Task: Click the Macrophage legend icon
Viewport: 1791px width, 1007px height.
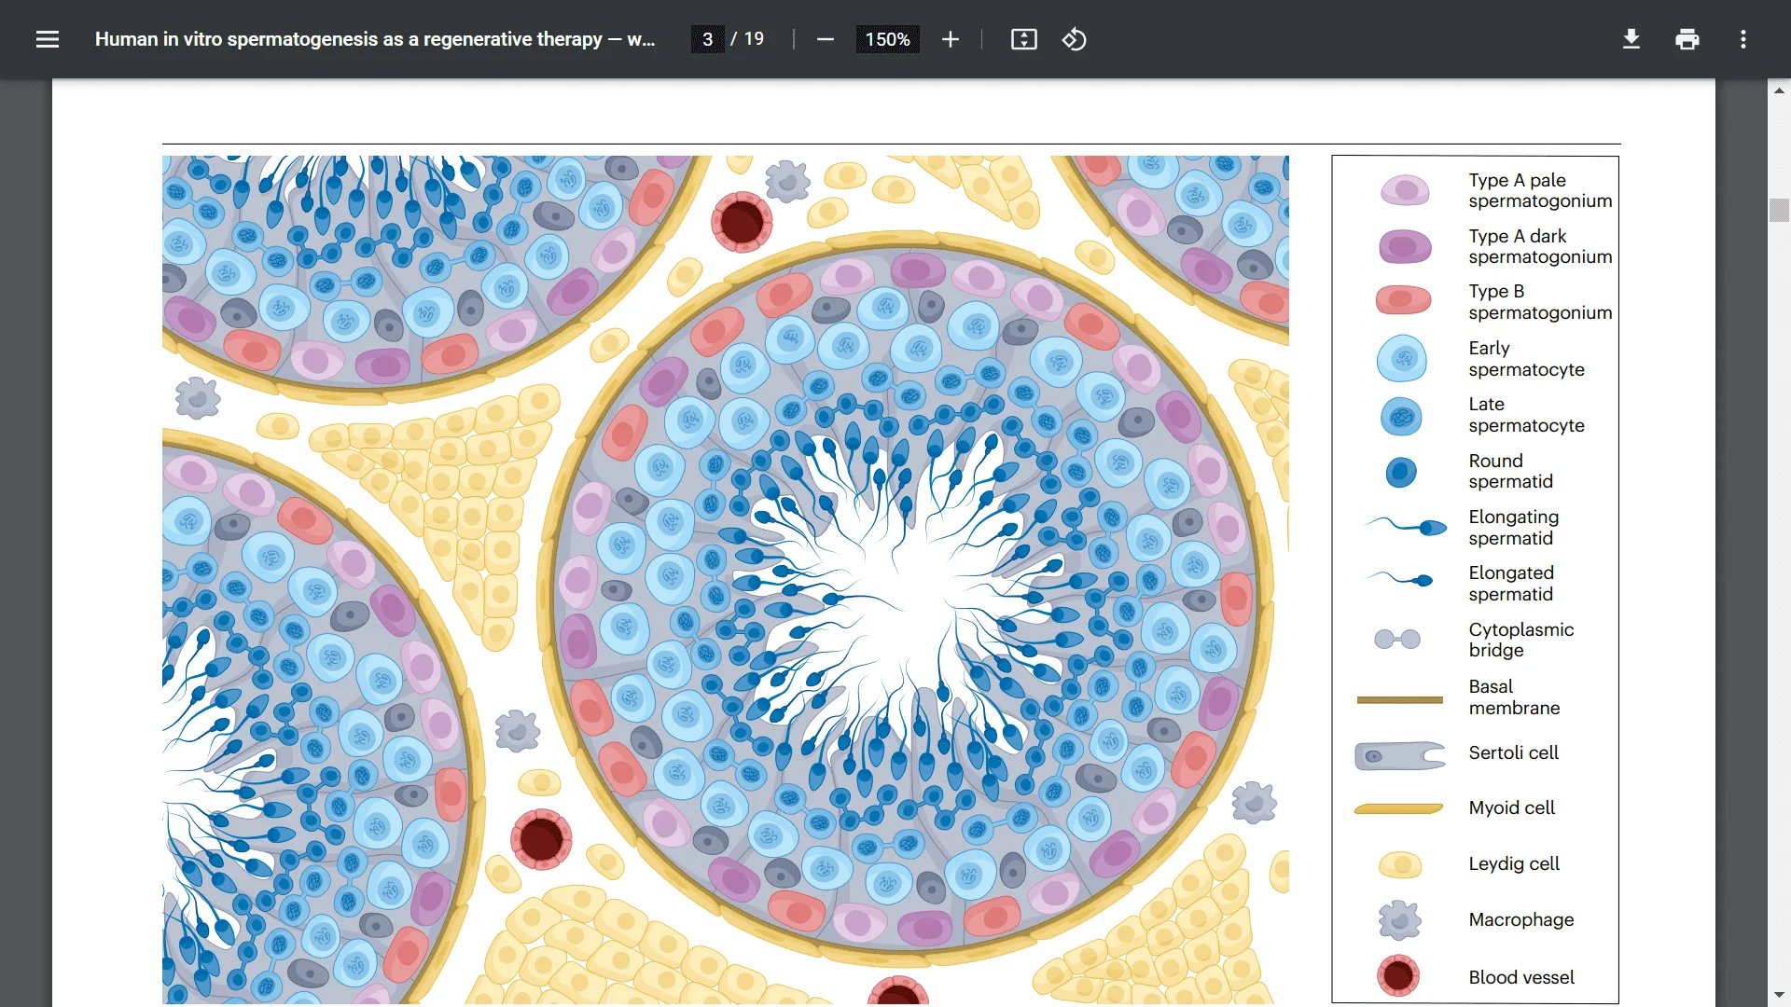Action: 1400,920
